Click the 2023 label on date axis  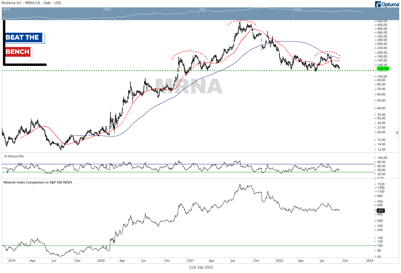(369, 261)
